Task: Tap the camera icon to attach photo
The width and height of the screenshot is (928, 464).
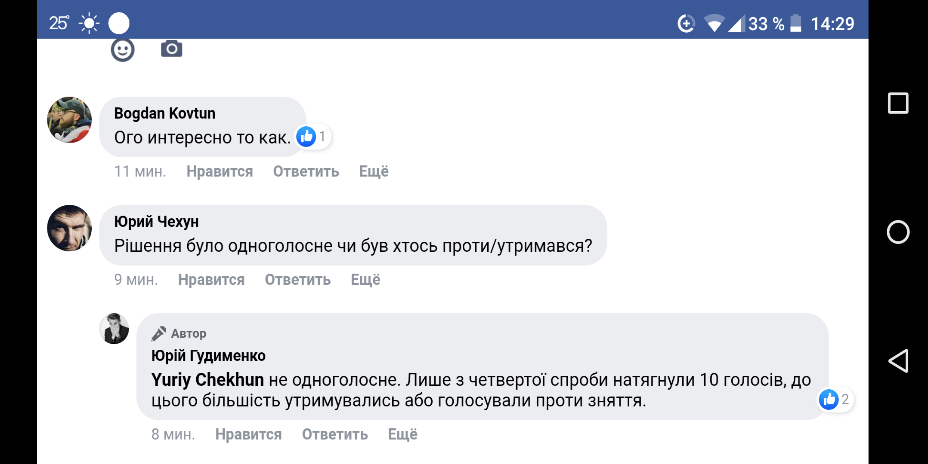Action: coord(171,49)
